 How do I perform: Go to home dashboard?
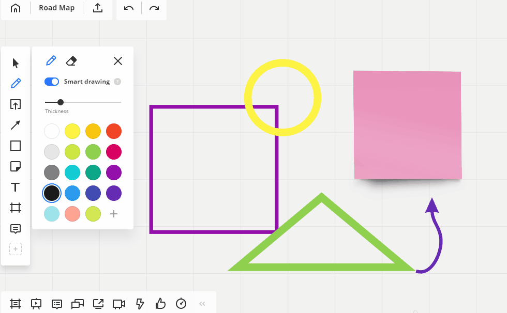16,8
